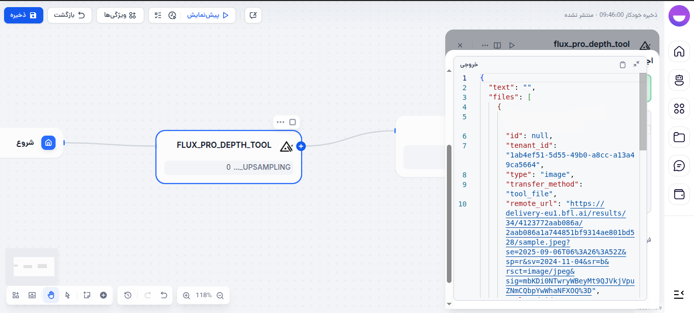Image resolution: width=694 pixels, height=313 pixels.
Task: Click the camera icon on the شروع node
Action: tap(48, 143)
